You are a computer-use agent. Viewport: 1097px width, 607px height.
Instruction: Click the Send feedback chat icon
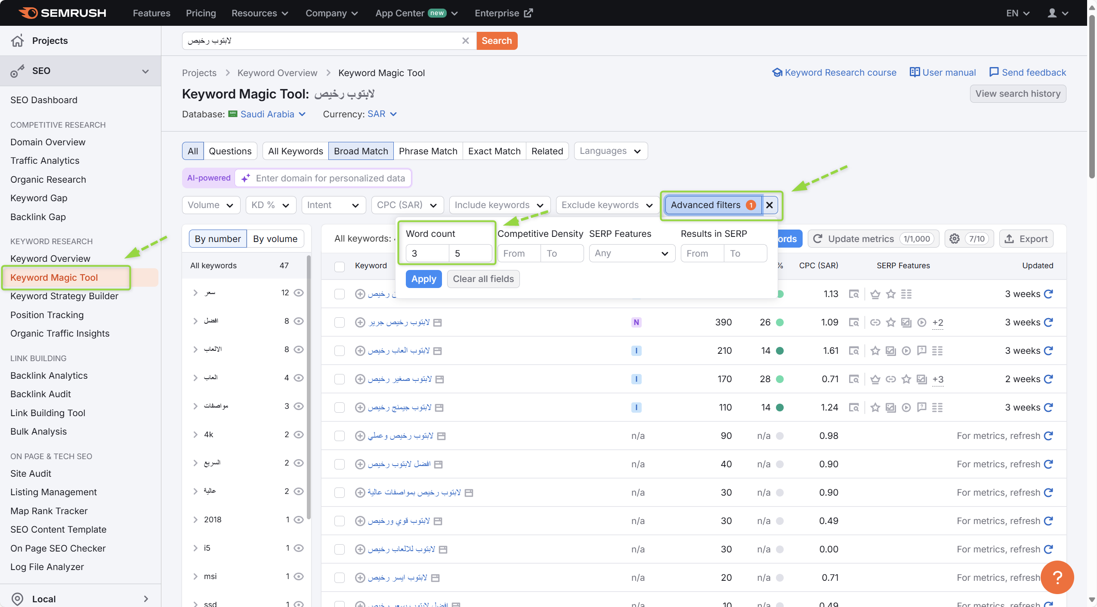pos(994,72)
